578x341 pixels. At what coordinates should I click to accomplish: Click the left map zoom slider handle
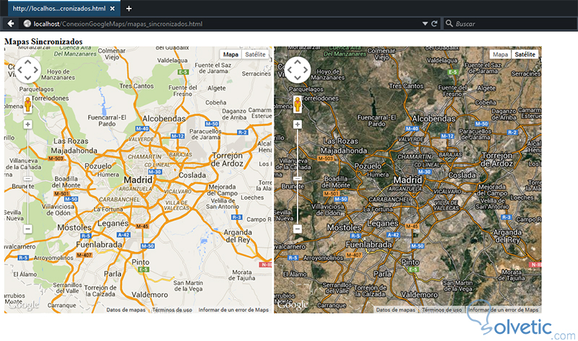point(27,178)
